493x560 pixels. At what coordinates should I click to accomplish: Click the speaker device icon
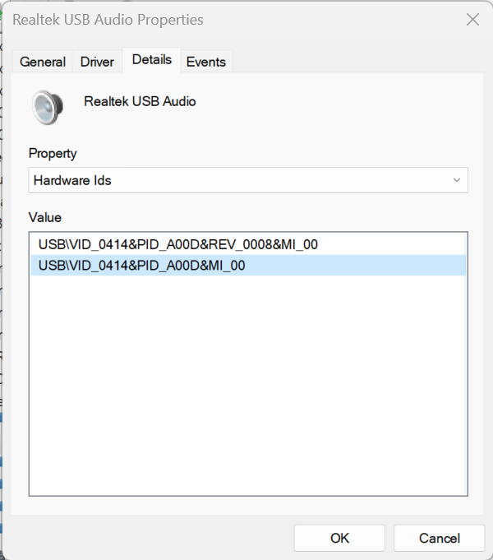pyautogui.click(x=48, y=108)
